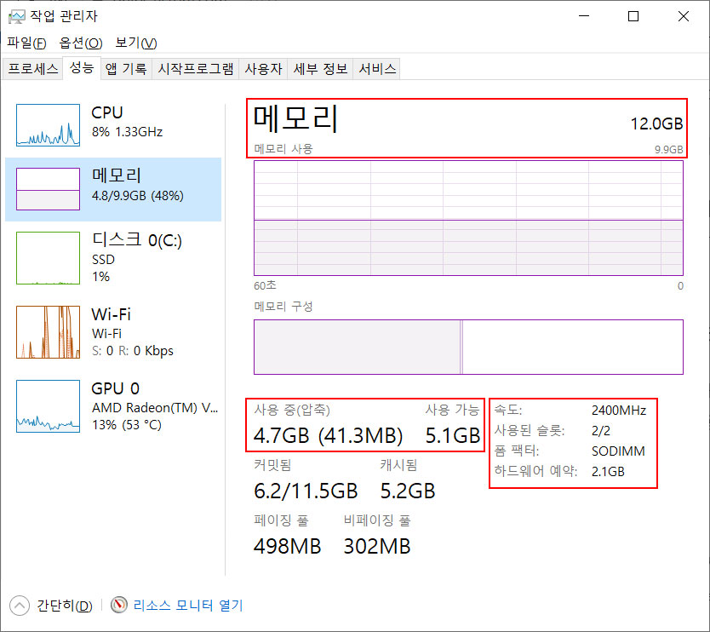
Task: Click the 60초 time axis label
Action: [265, 285]
